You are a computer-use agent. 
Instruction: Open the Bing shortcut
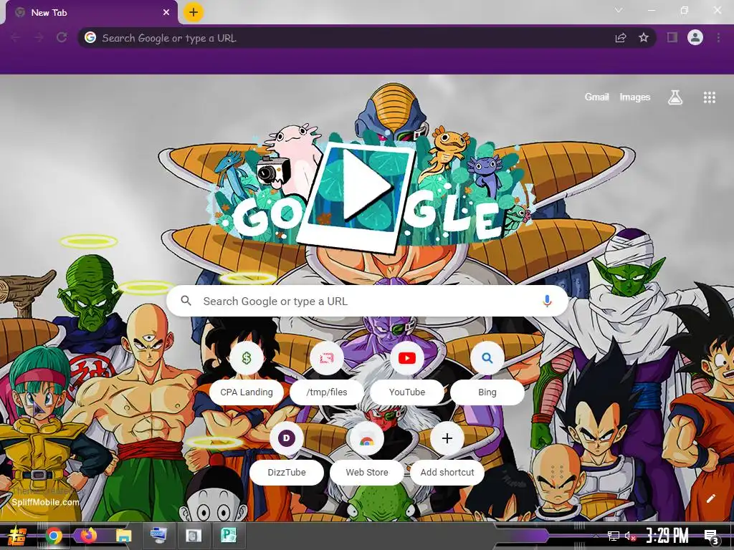point(487,372)
